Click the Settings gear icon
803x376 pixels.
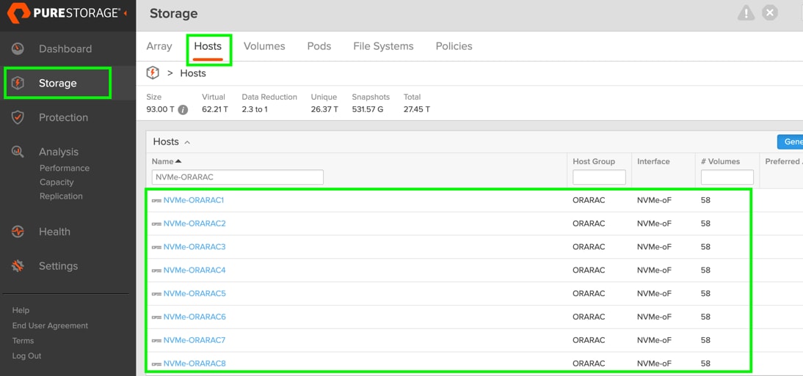click(18, 266)
